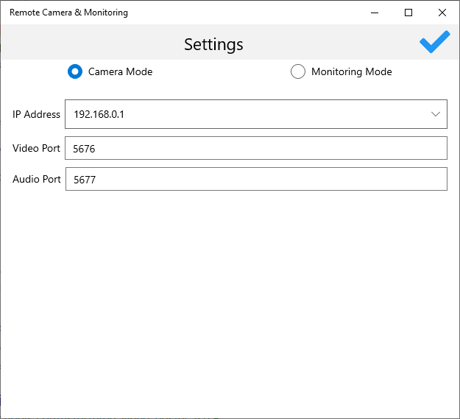Enable the Monitoring Mode radio button
The width and height of the screenshot is (460, 419).
pos(298,71)
